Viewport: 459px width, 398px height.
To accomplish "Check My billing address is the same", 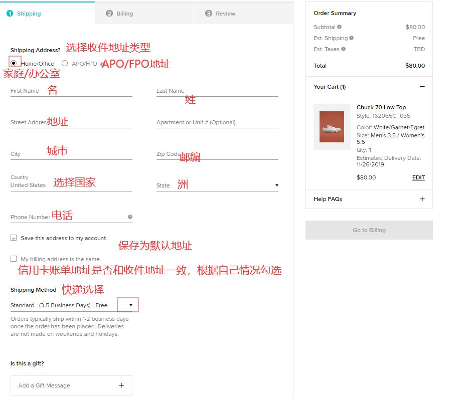I will coord(14,259).
